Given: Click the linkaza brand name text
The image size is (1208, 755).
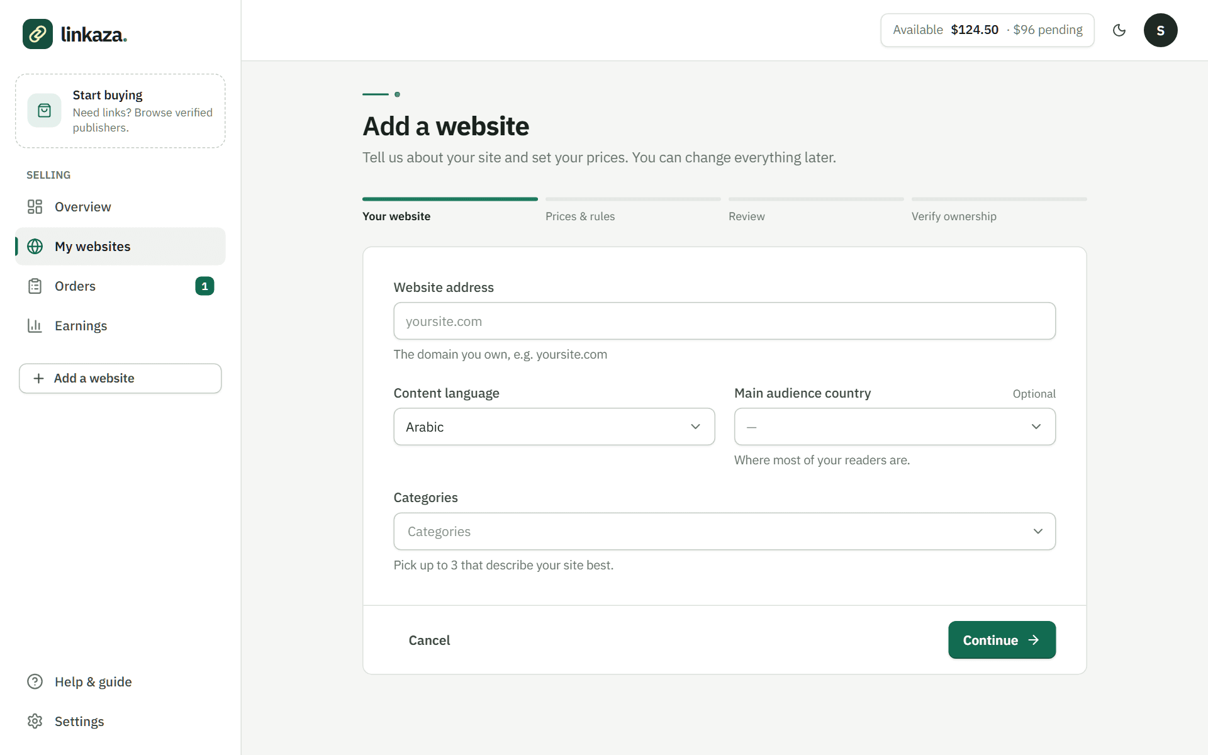Looking at the screenshot, I should tap(94, 35).
